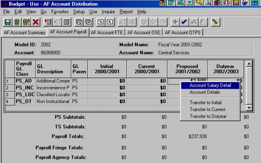Image resolution: width=261 pixels, height=163 pixels.
Task: Open the Favorites menu
Action: pos(60,12)
